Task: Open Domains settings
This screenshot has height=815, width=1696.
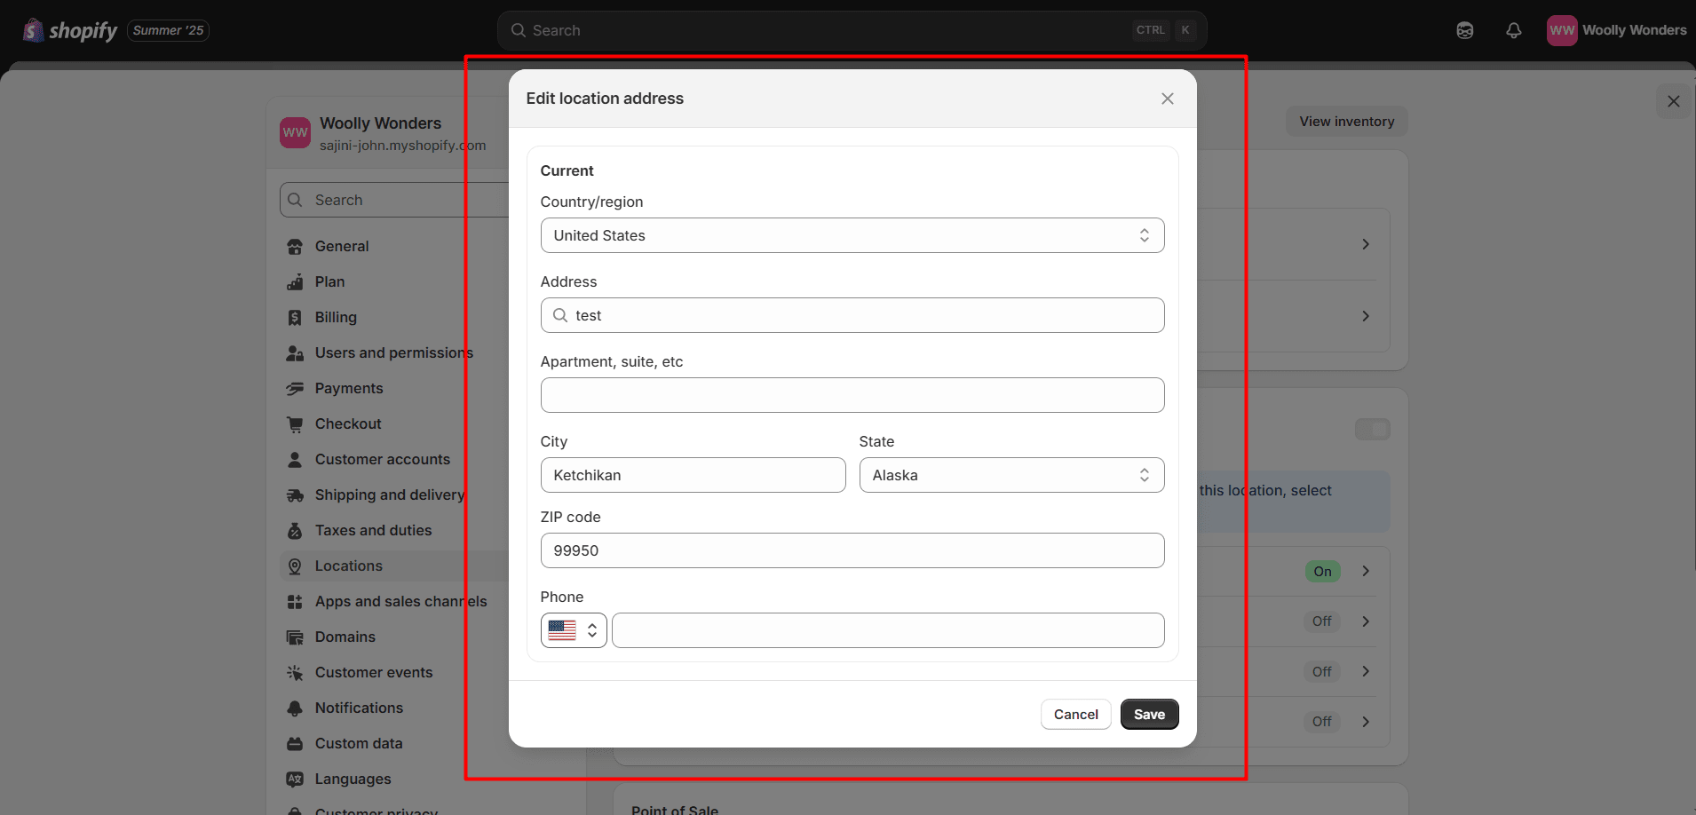Action: point(345,637)
